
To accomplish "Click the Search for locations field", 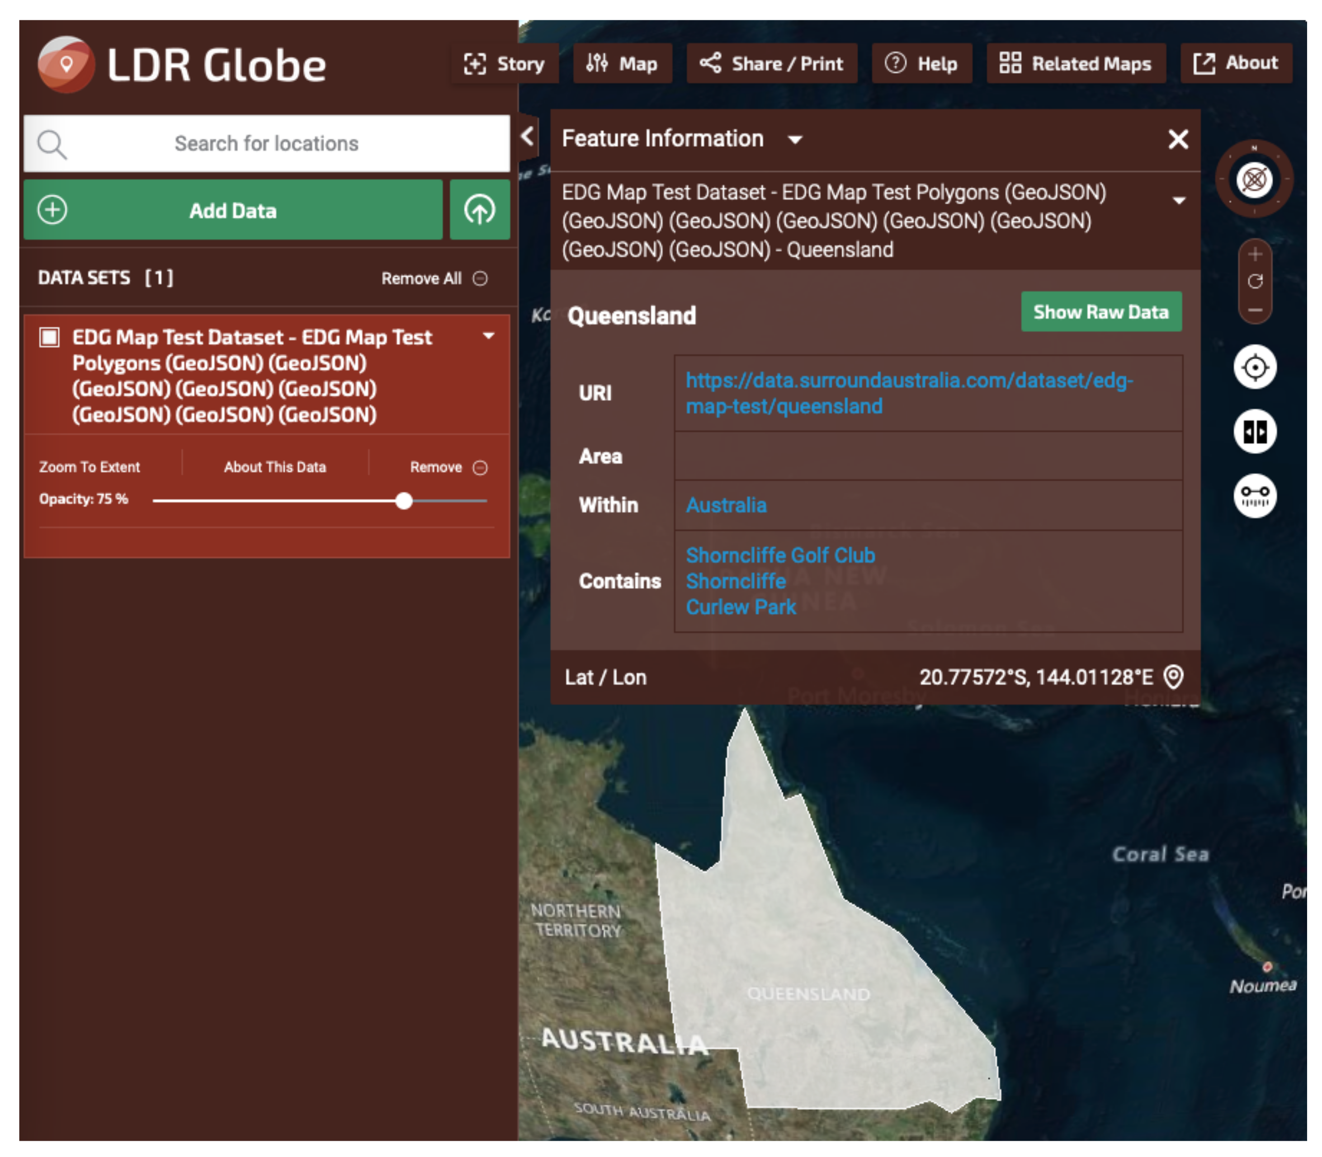I will pyautogui.click(x=266, y=143).
